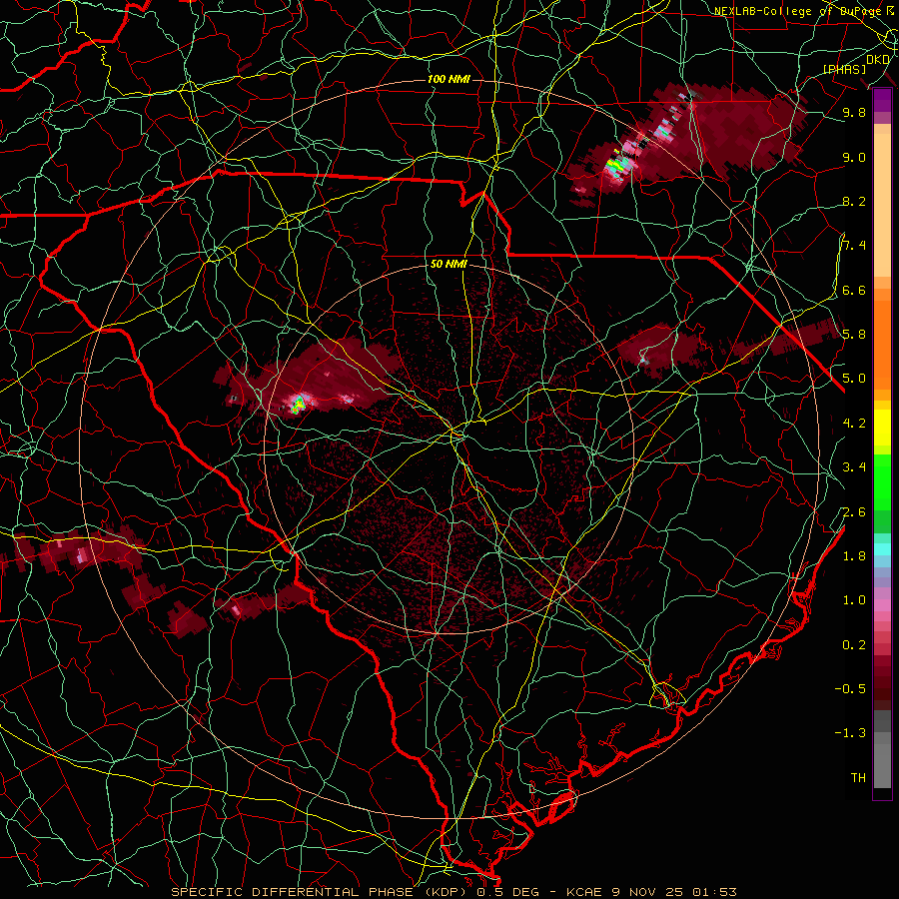Click the 100 NMI range ring label
899x899 pixels.
[x=449, y=79]
